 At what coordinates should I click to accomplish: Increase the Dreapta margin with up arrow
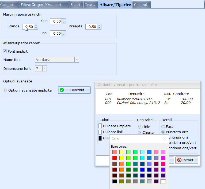[x=99, y=25]
